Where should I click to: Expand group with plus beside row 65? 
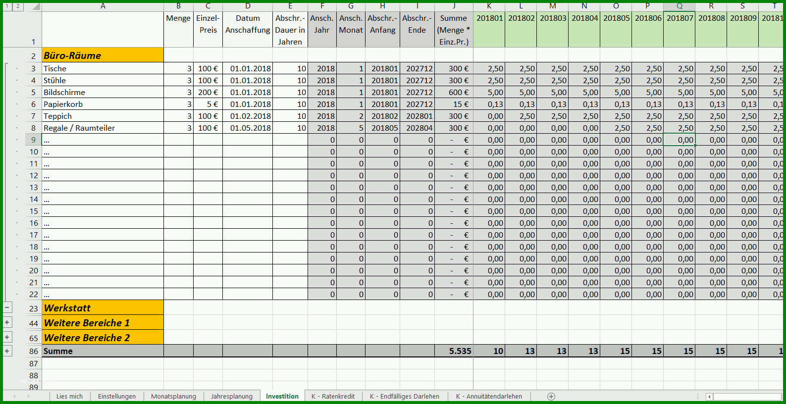pos(7,337)
